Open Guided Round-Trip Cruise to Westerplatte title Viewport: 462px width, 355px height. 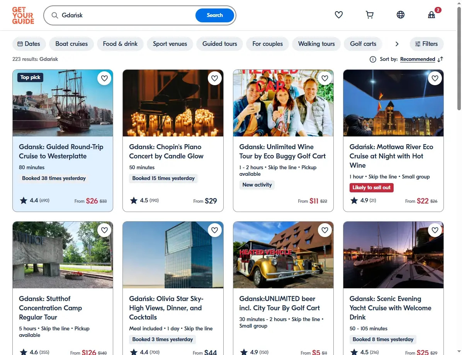click(61, 151)
